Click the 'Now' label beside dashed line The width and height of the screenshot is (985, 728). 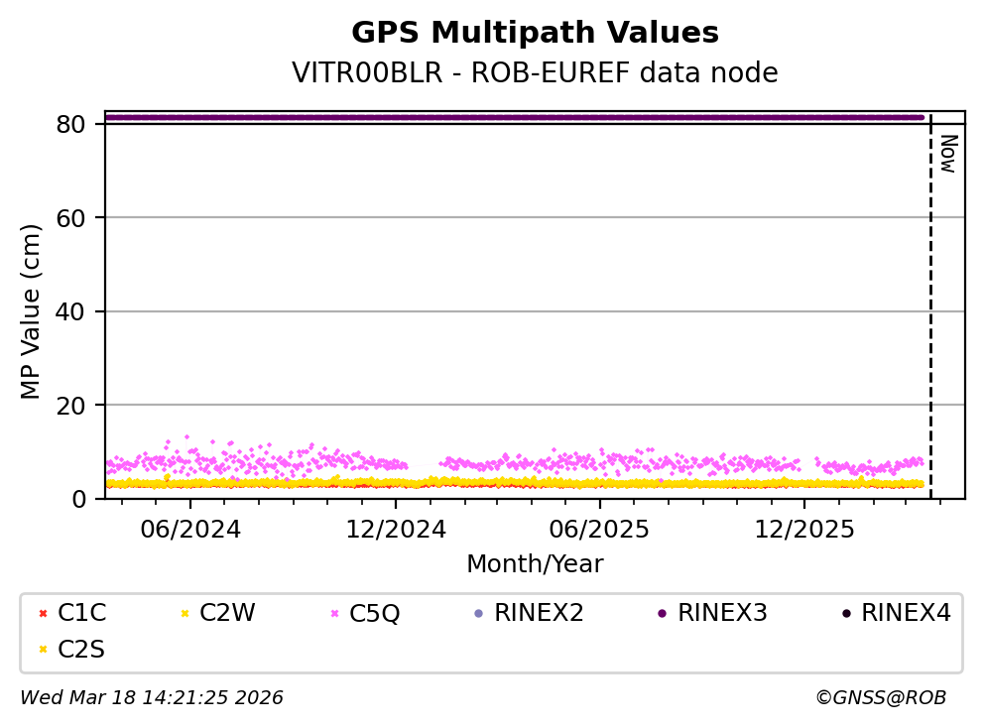[x=947, y=154]
